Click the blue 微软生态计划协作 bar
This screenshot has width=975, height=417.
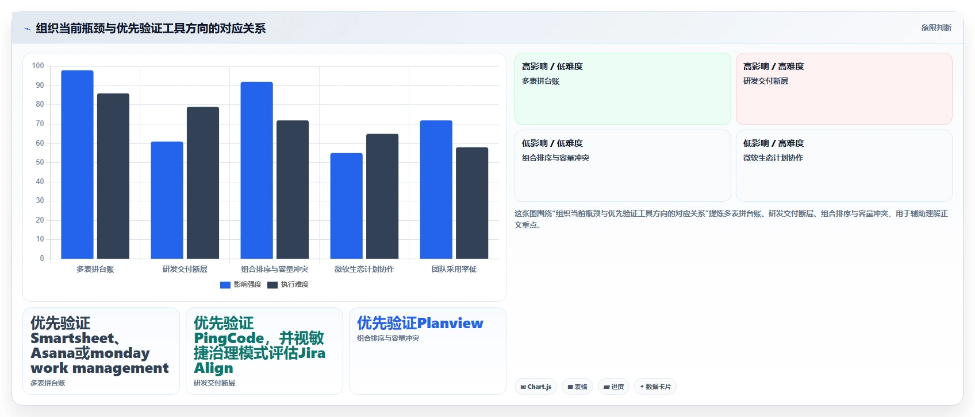coord(346,206)
